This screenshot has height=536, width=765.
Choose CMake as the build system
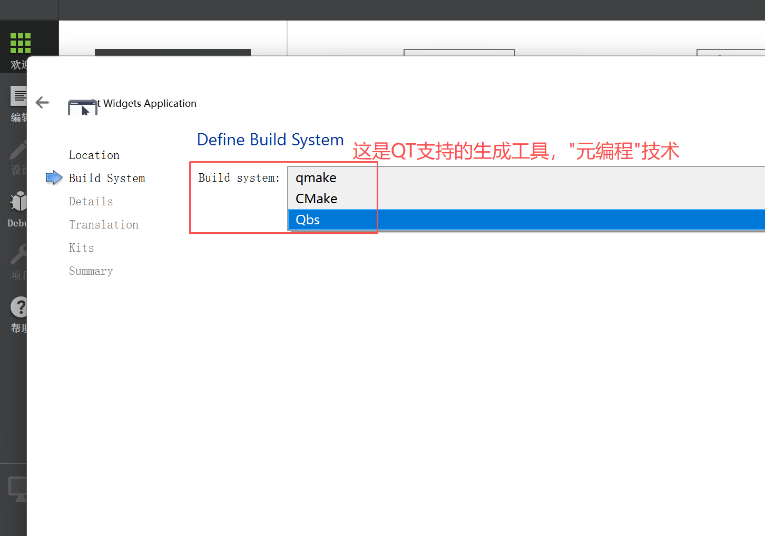point(526,199)
